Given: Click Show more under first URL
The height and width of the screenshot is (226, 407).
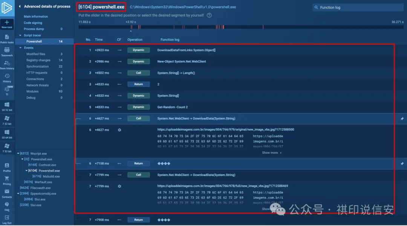Looking at the screenshot, I should point(271,153).
